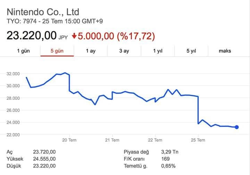Click the blue endpoint dot on chart
The height and width of the screenshot is (175, 250).
pyautogui.click(x=237, y=127)
